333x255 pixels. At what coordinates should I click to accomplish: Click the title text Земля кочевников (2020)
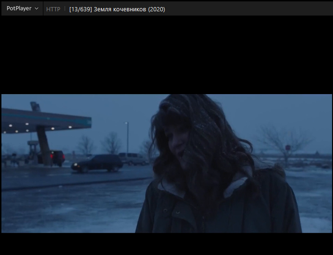(129, 9)
